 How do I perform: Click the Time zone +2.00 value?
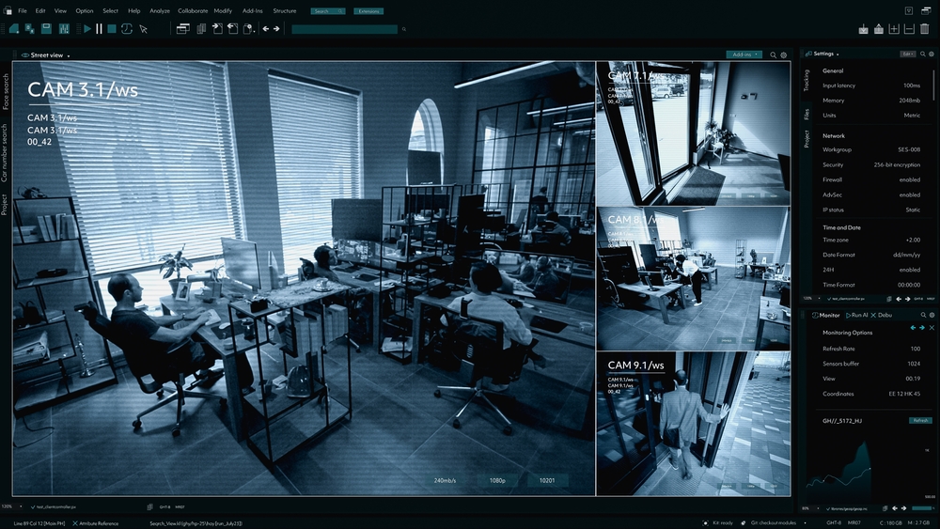pyautogui.click(x=913, y=240)
